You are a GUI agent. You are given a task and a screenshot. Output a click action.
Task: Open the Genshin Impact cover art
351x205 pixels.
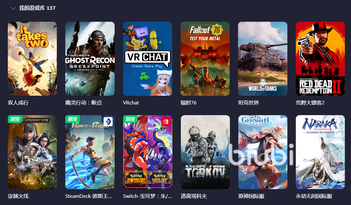[263, 152]
